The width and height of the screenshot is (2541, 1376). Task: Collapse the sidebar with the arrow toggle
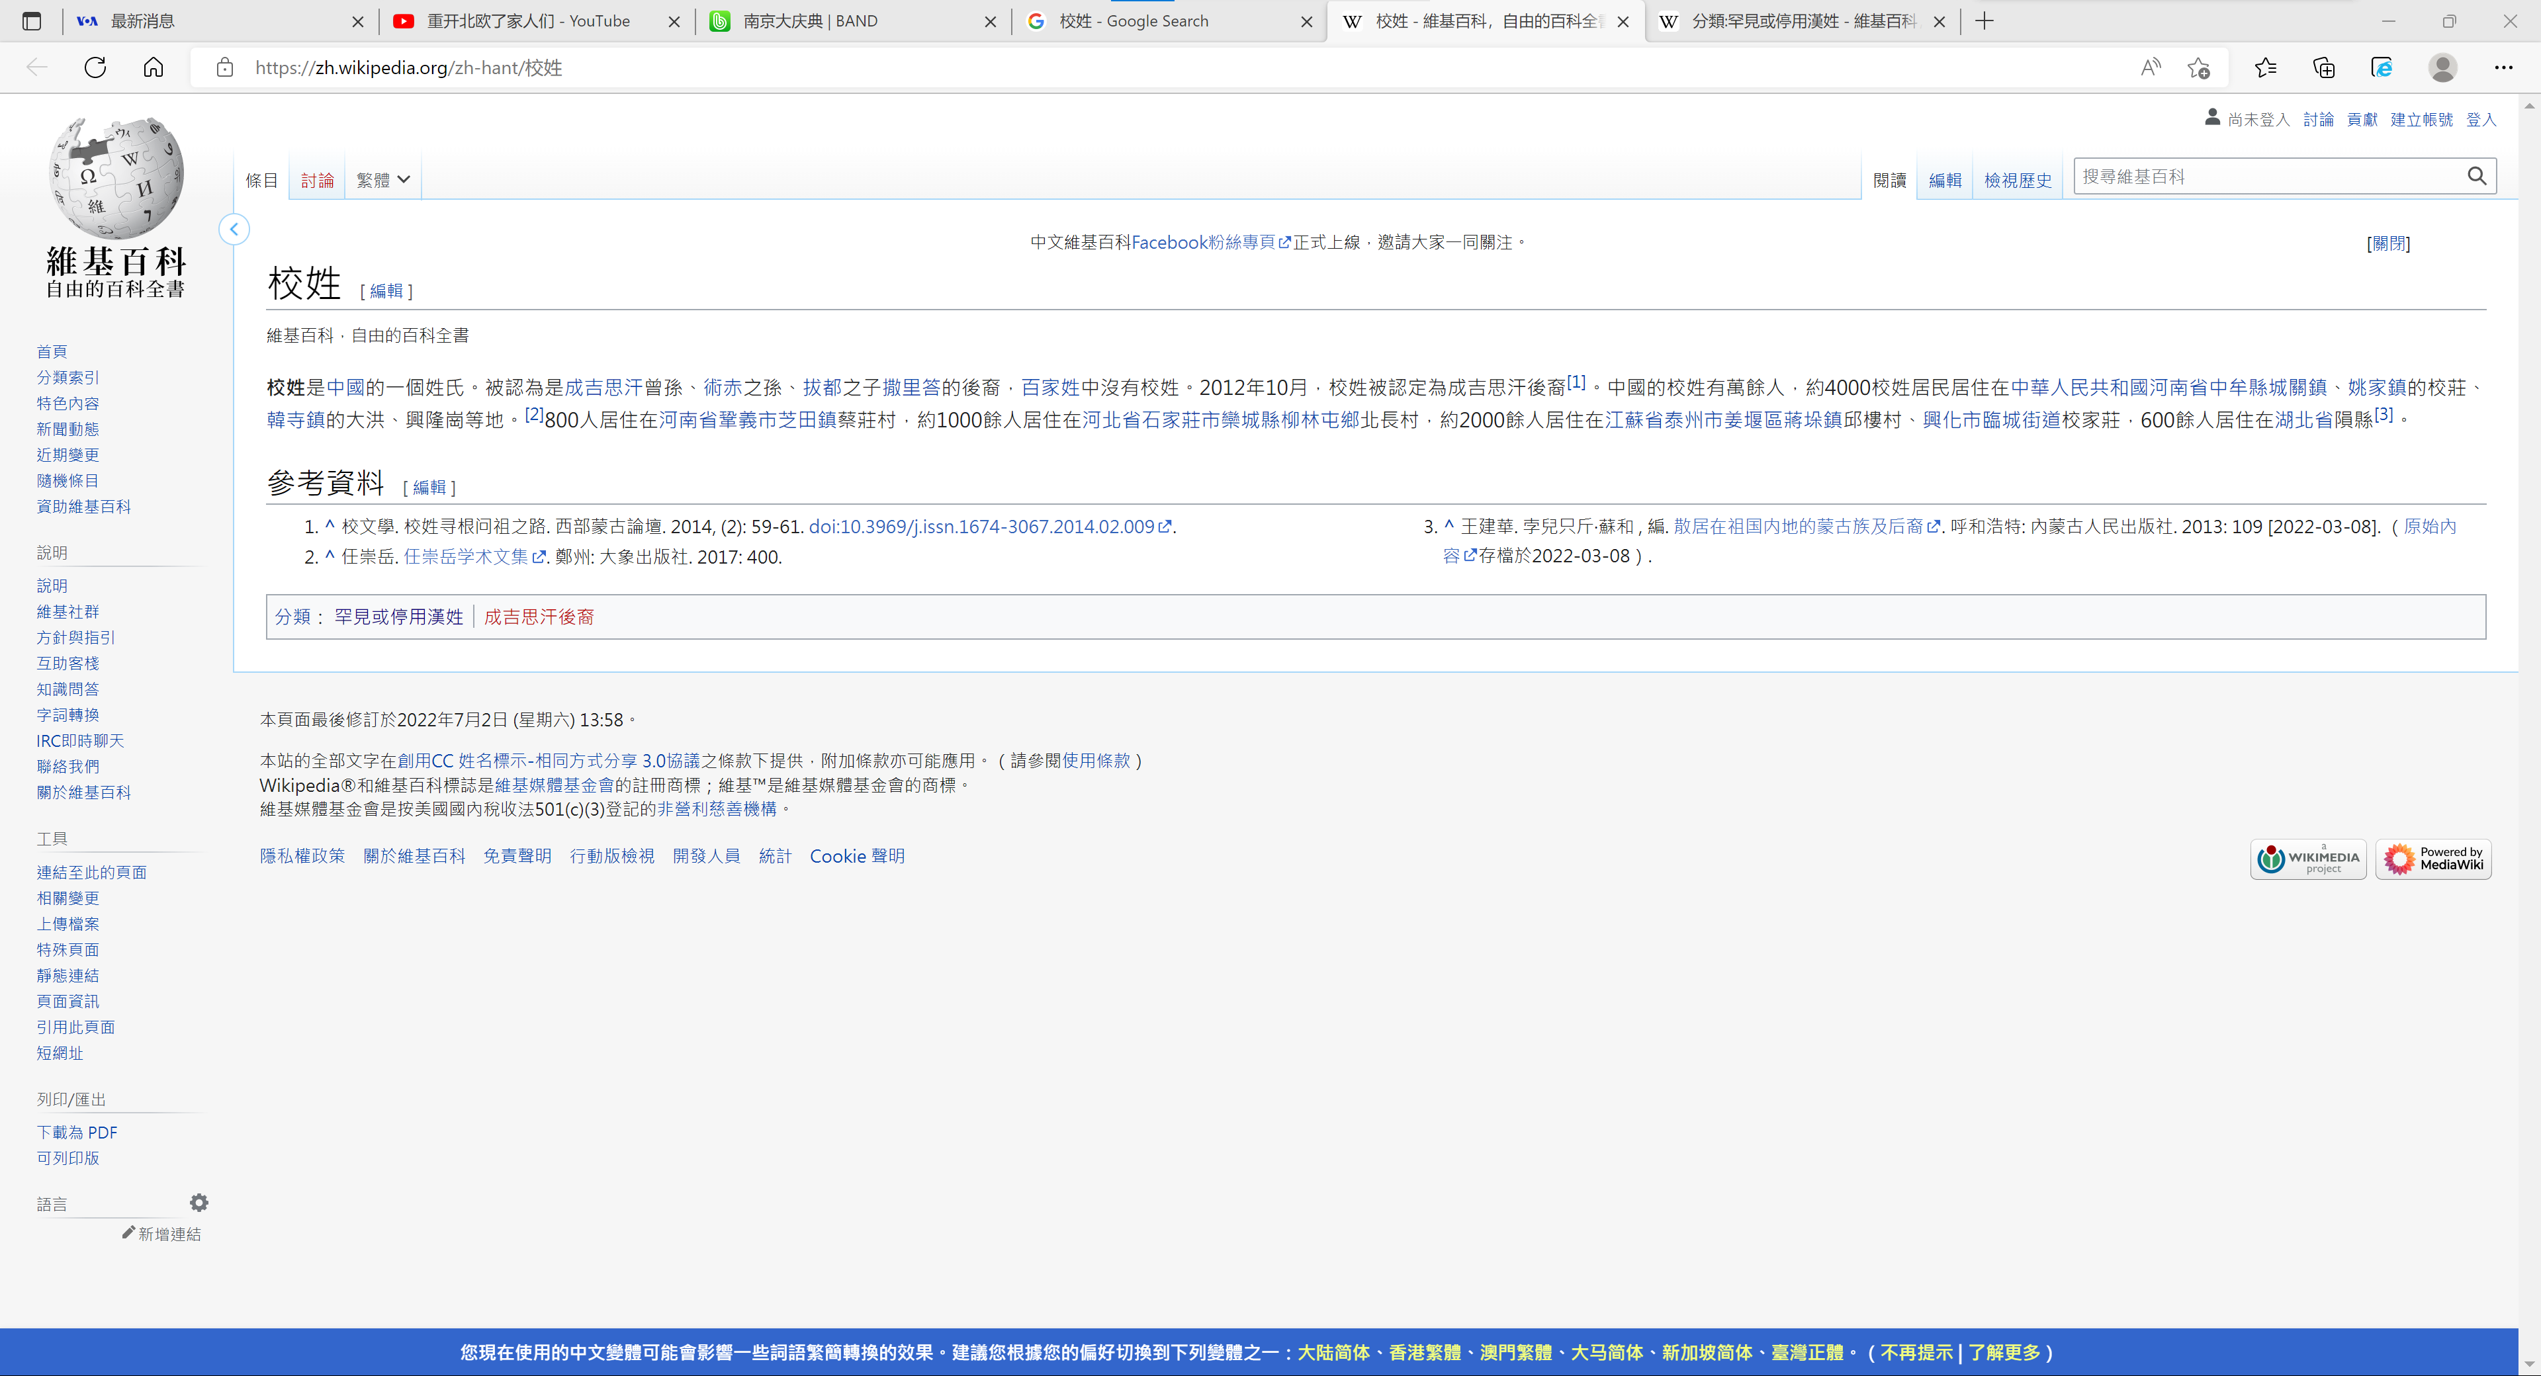pyautogui.click(x=234, y=229)
